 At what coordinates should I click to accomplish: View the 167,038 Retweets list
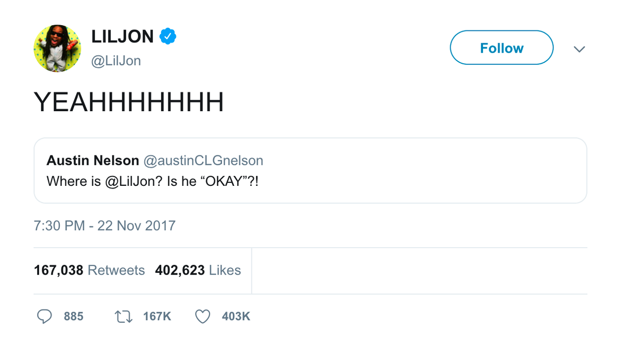(90, 270)
